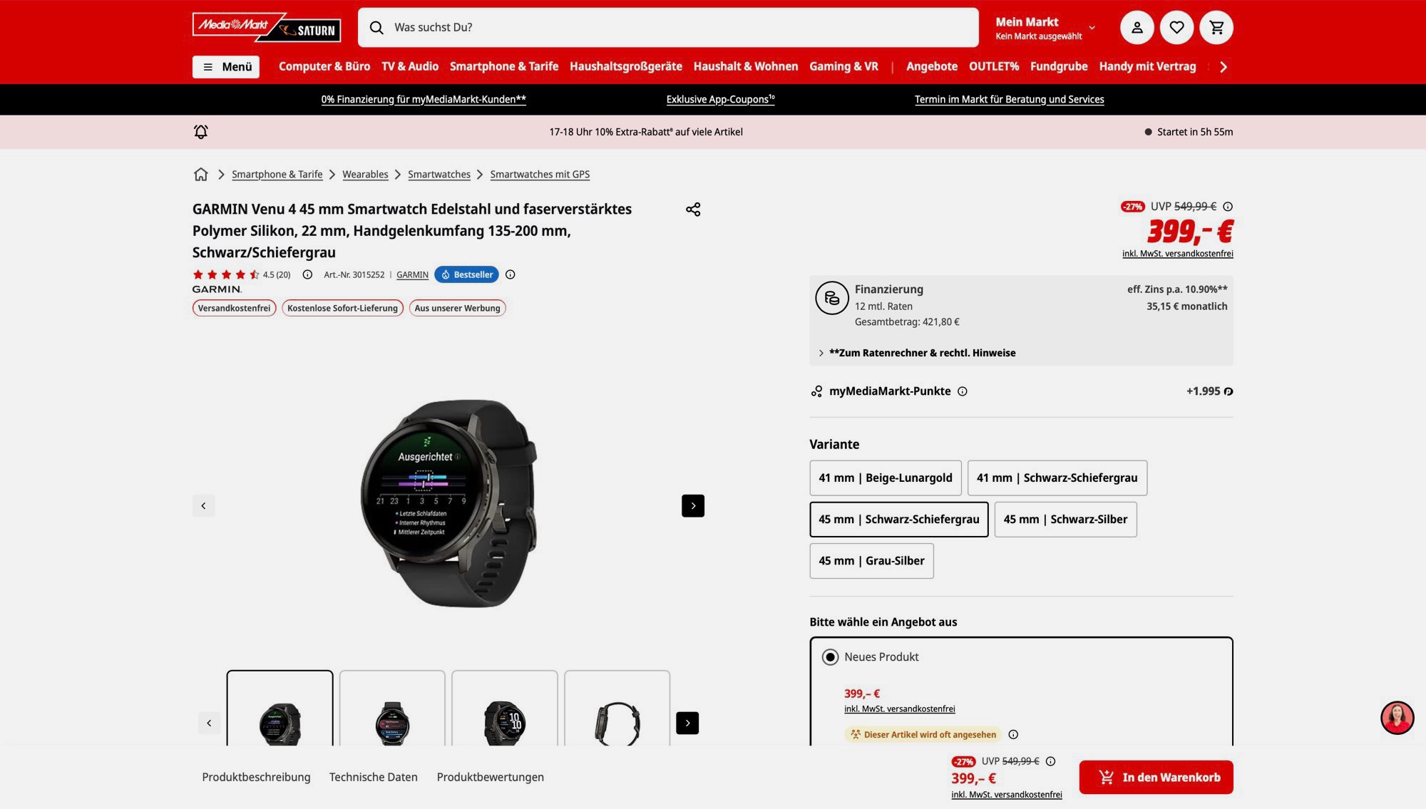Show info about myMediaMarkt-Punkte

point(962,391)
